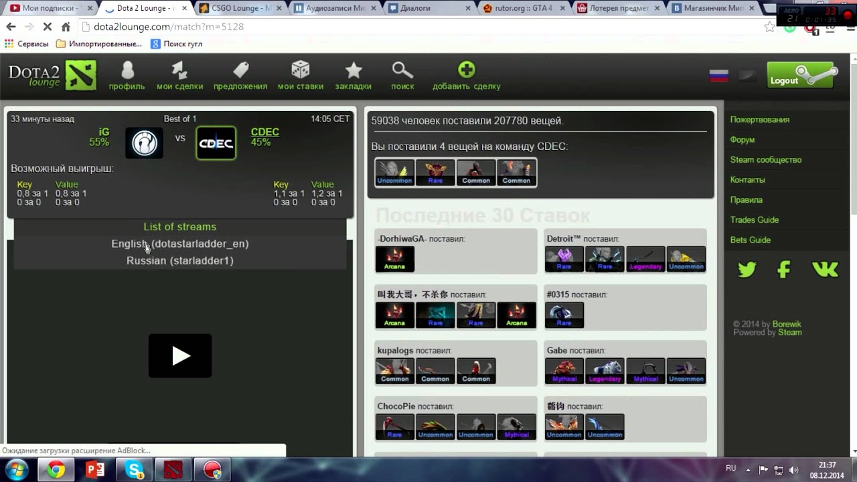Open the Импортированные bookmarks folder
857x482 pixels.
point(99,44)
